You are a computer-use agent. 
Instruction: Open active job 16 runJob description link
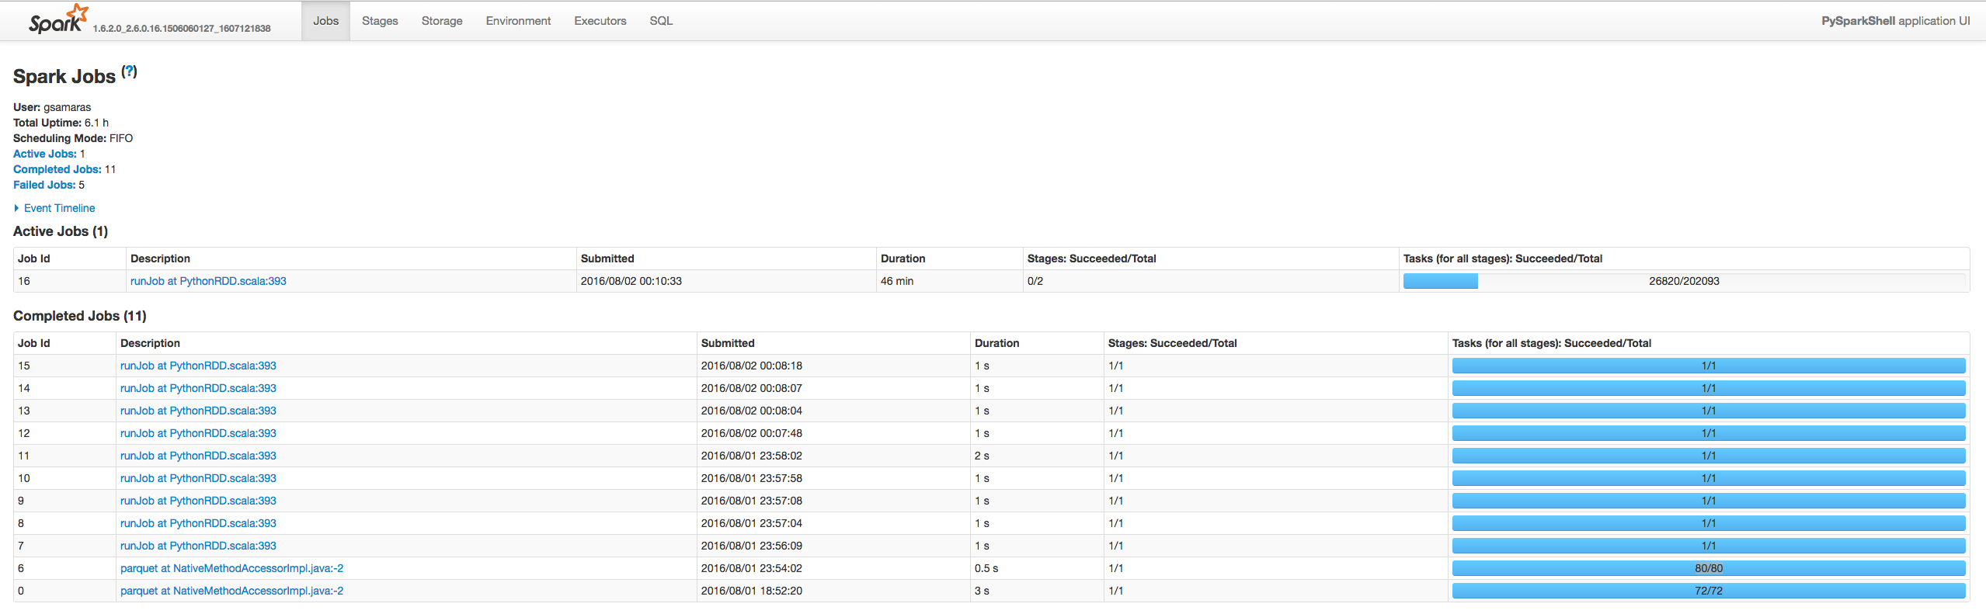[208, 281]
